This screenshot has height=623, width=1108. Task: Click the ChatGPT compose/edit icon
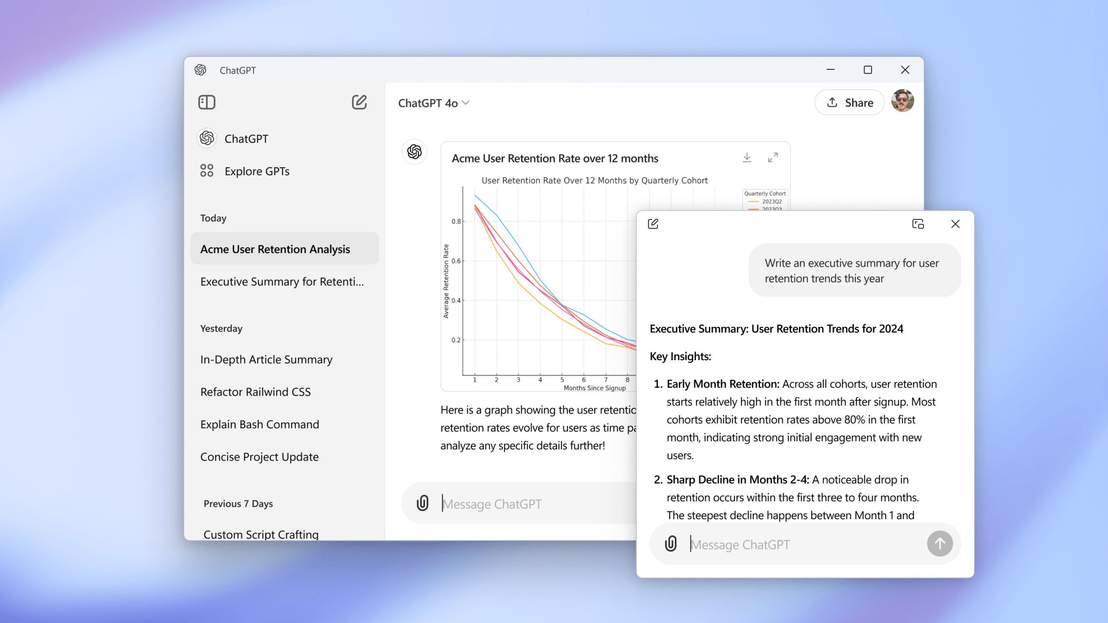(x=358, y=101)
